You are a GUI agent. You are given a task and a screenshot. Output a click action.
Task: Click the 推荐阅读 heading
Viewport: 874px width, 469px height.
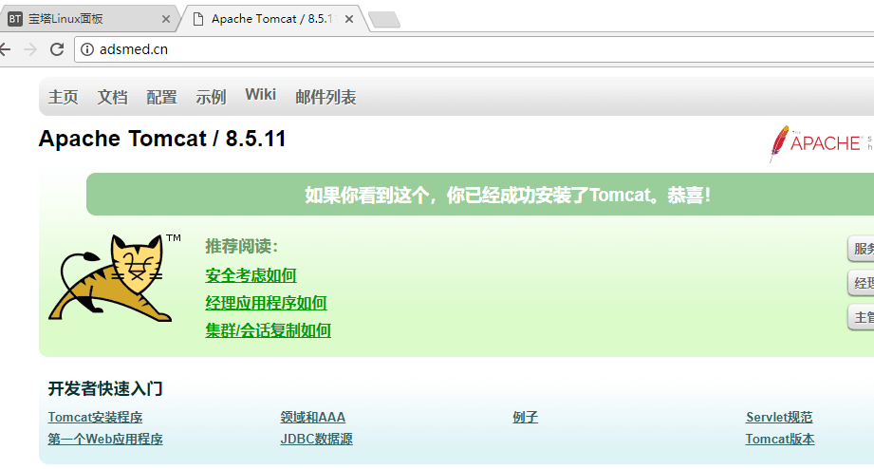(241, 246)
